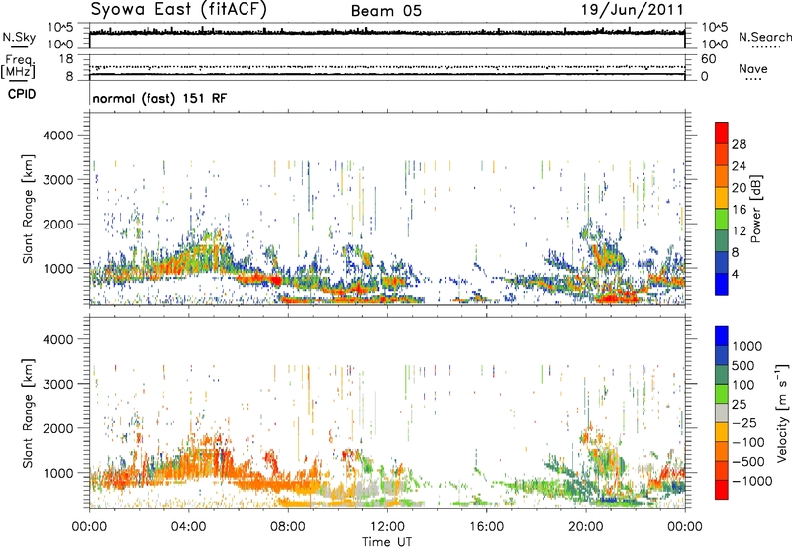
Task: Pick the gray segment of Velocity color bar
Action: coord(722,412)
